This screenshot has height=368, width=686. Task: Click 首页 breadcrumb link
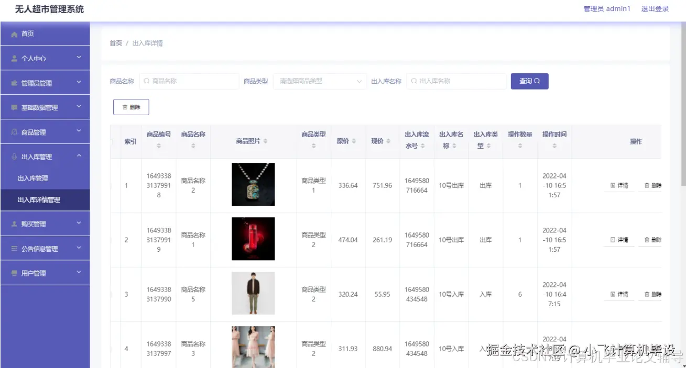coord(116,43)
